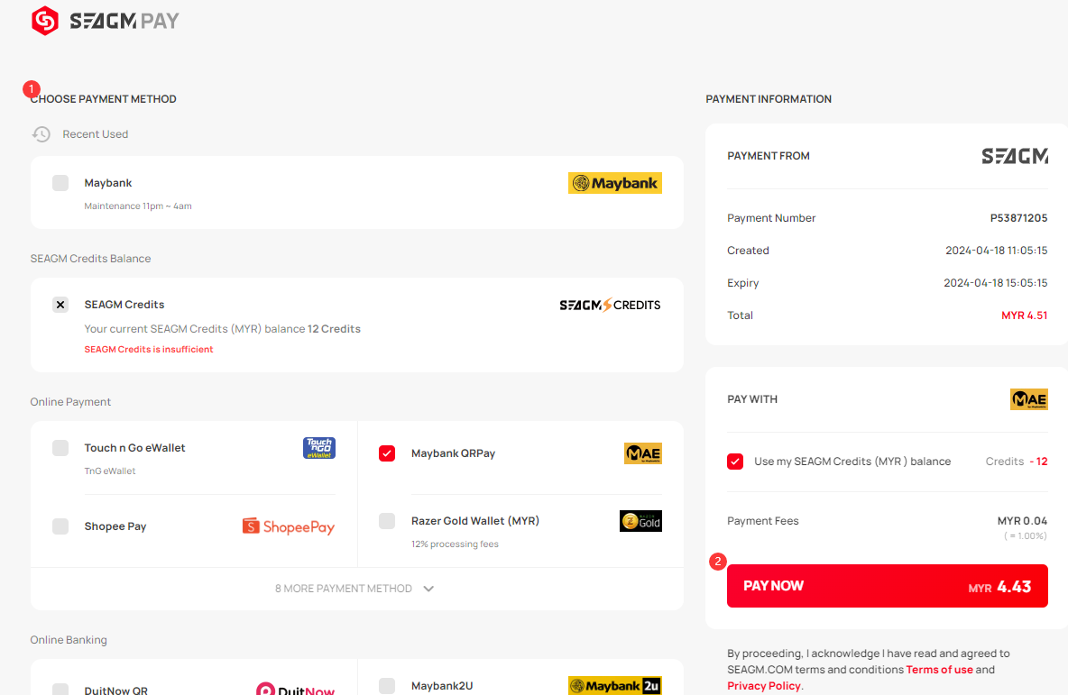The image size is (1068, 695).
Task: Click the Choose Payment Method heading
Action: coord(104,99)
